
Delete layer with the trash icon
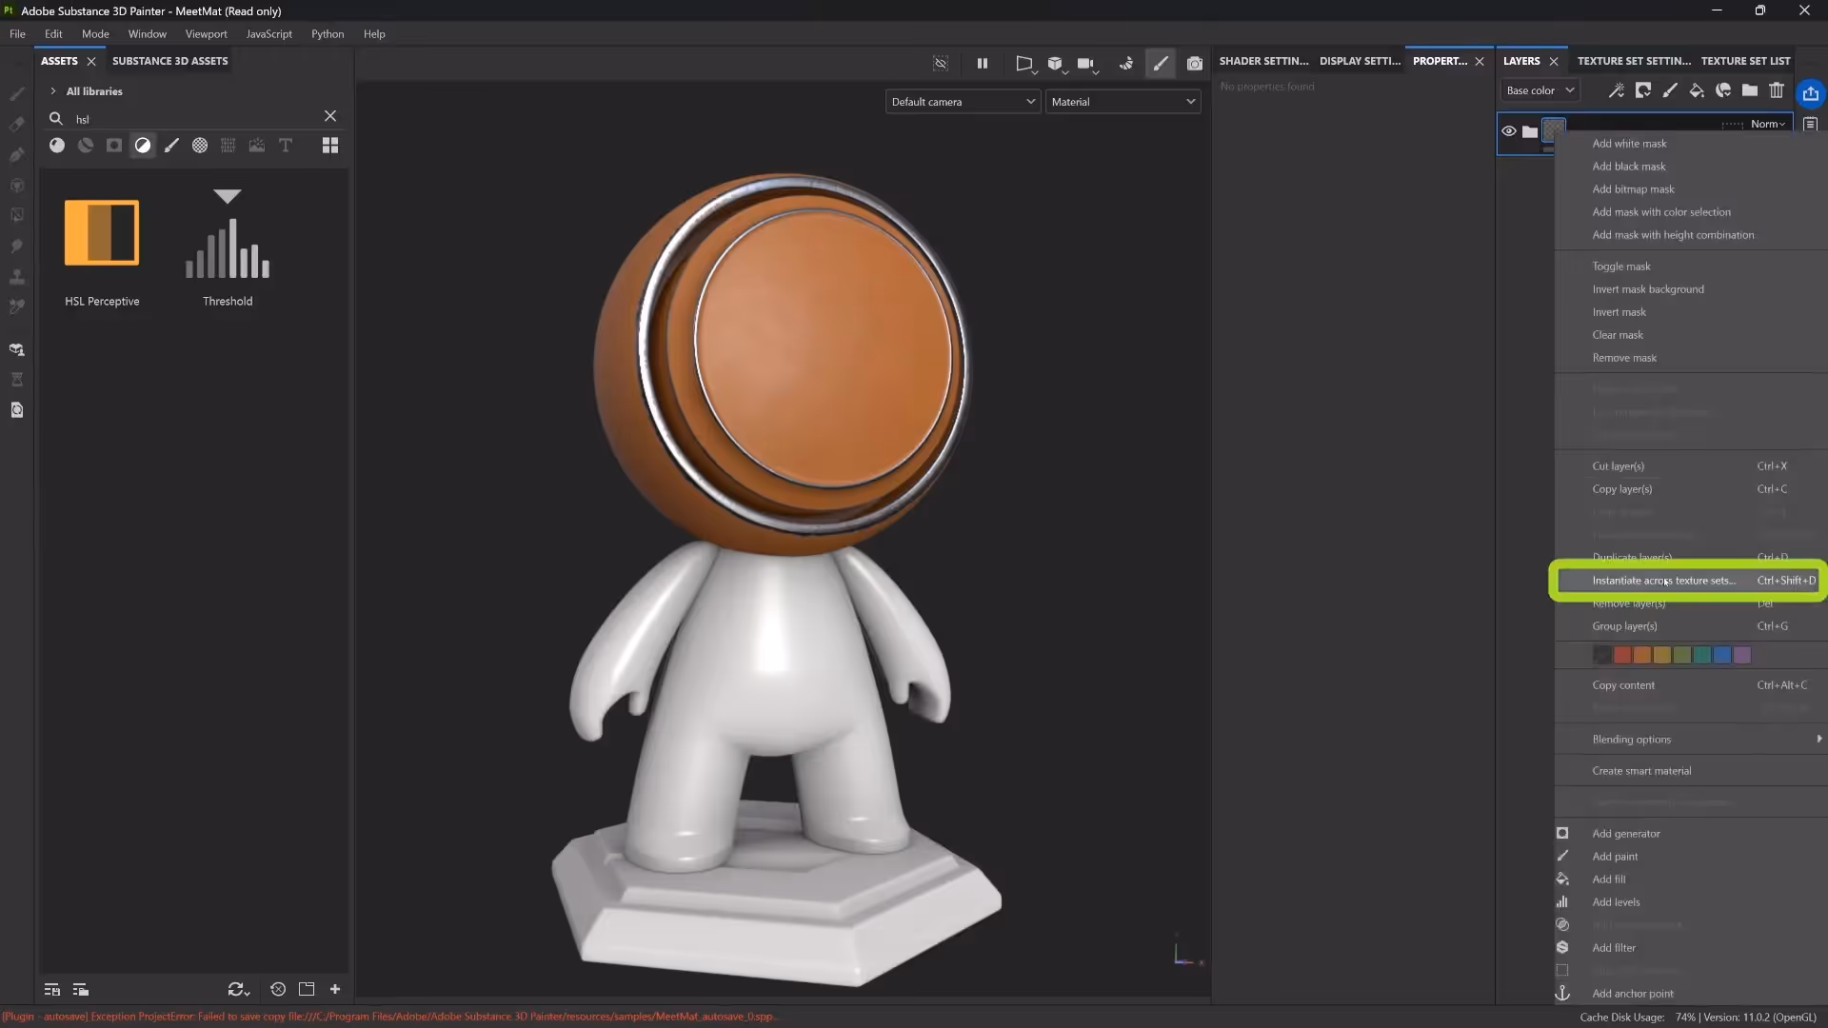1777,90
